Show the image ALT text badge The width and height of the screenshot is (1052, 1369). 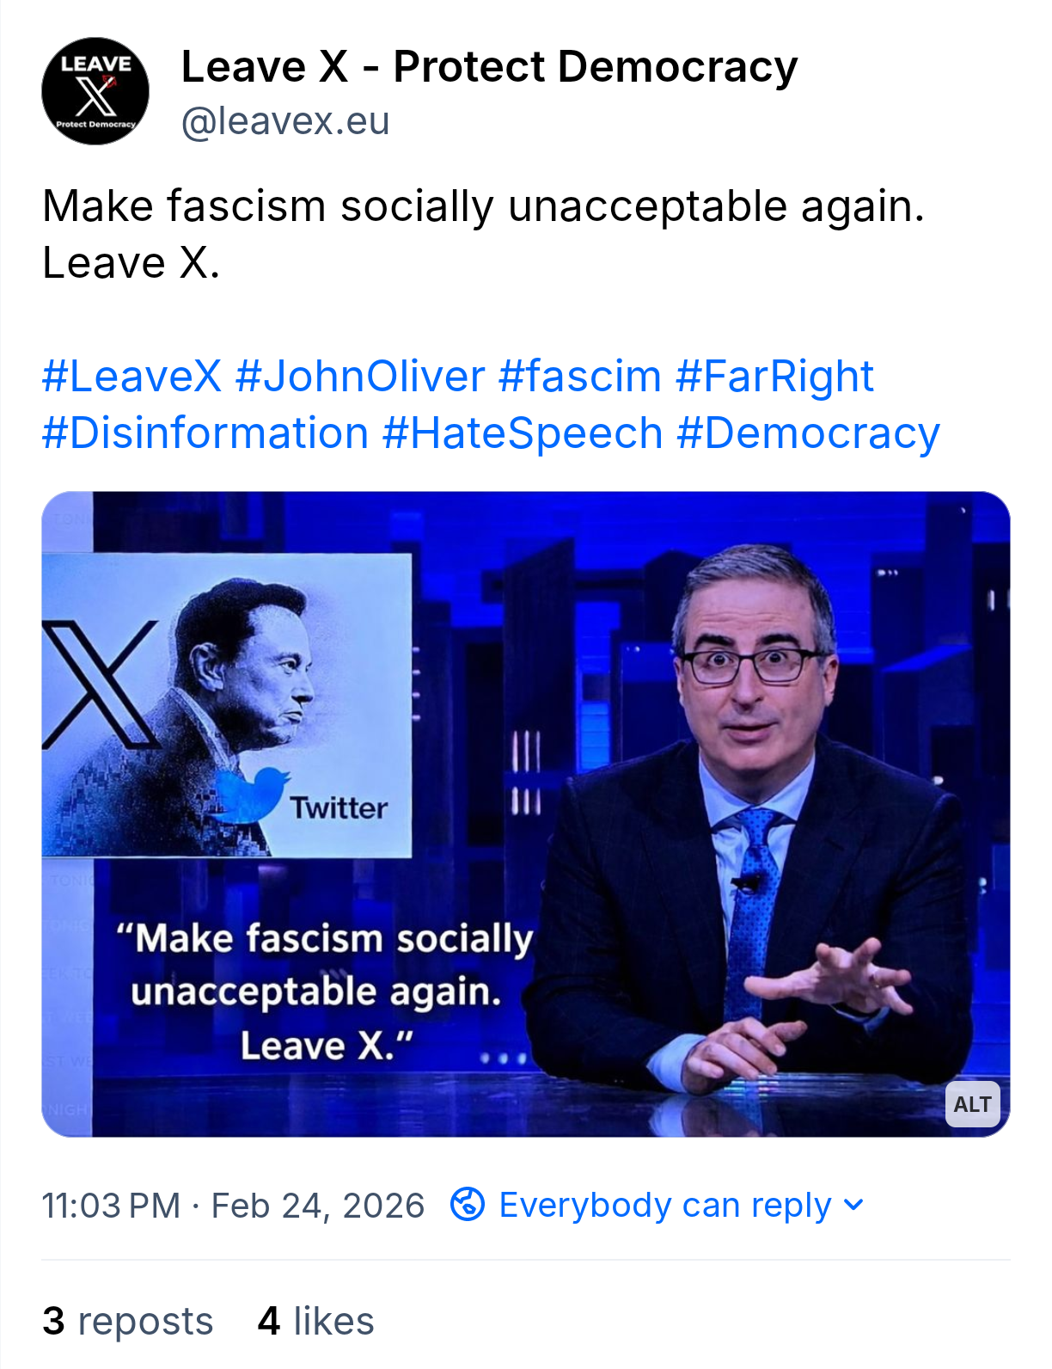972,1104
